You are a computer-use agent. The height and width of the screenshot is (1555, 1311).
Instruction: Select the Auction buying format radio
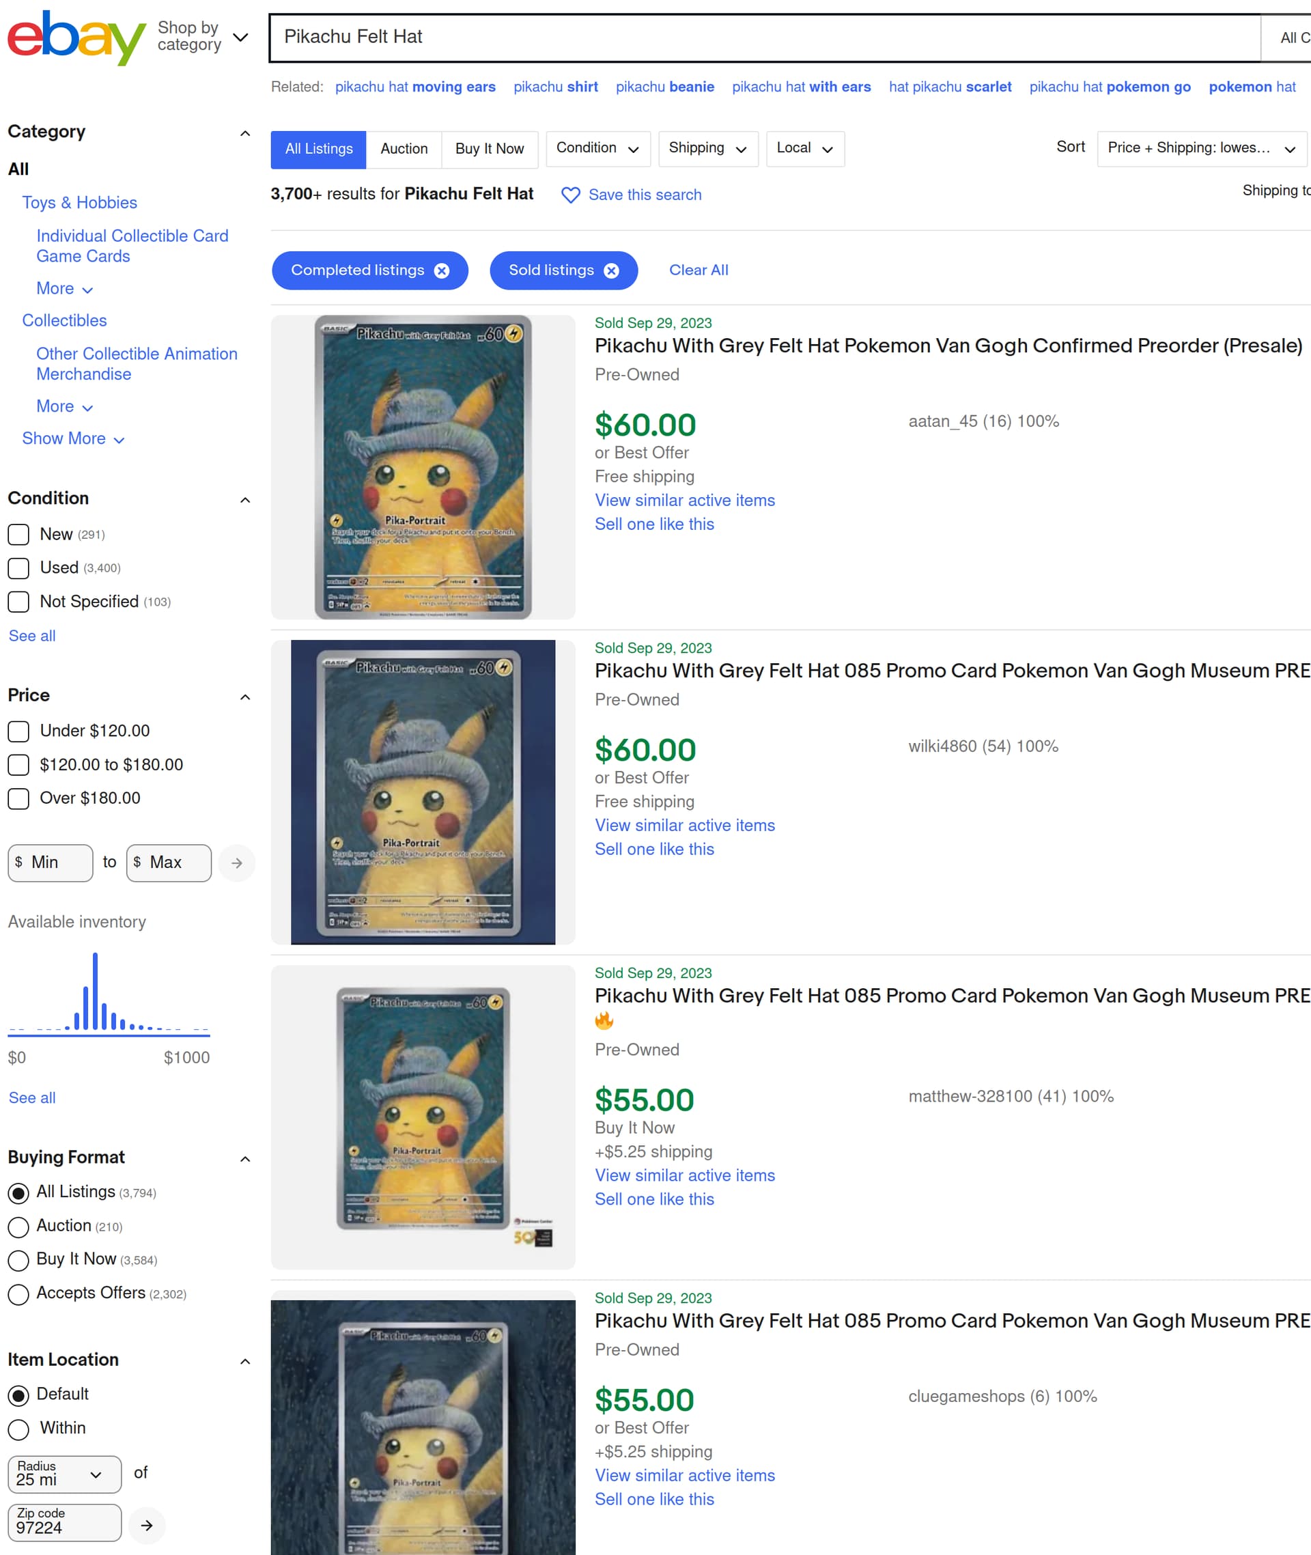[x=18, y=1227]
